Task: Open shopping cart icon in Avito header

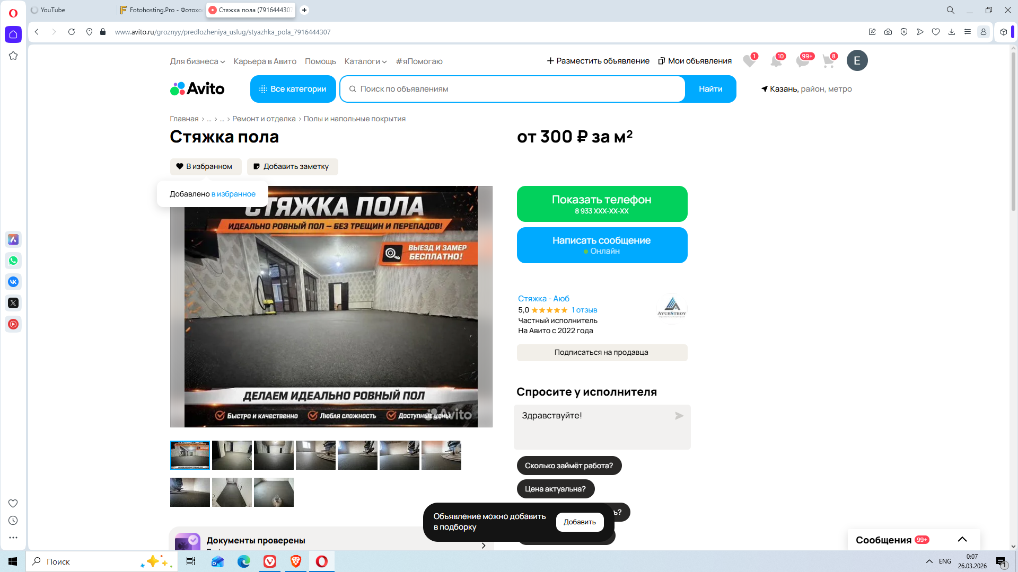Action: click(828, 61)
